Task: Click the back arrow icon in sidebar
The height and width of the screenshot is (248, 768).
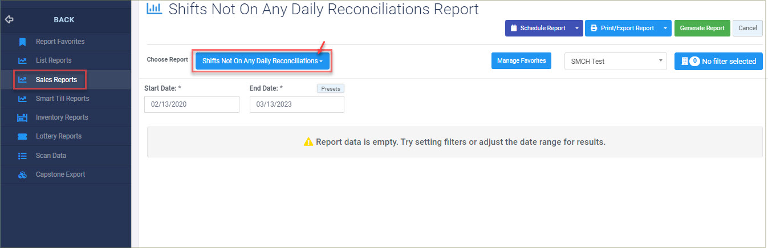Action: pyautogui.click(x=9, y=19)
